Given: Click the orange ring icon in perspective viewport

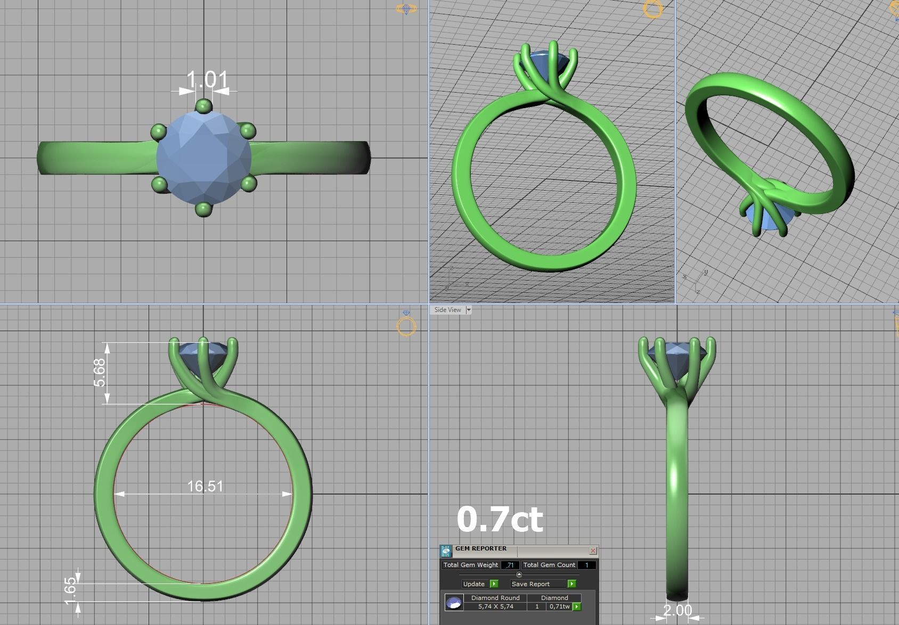Looking at the screenshot, I should [653, 9].
